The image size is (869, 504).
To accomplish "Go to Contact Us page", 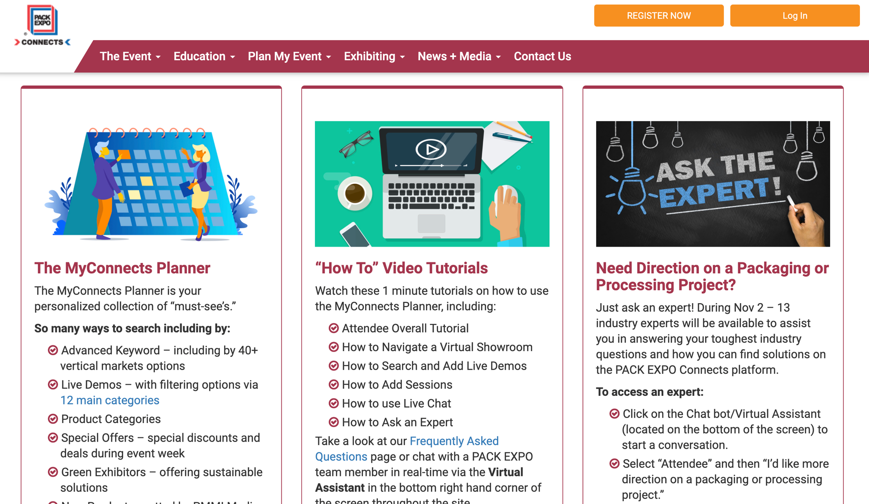I will (542, 57).
